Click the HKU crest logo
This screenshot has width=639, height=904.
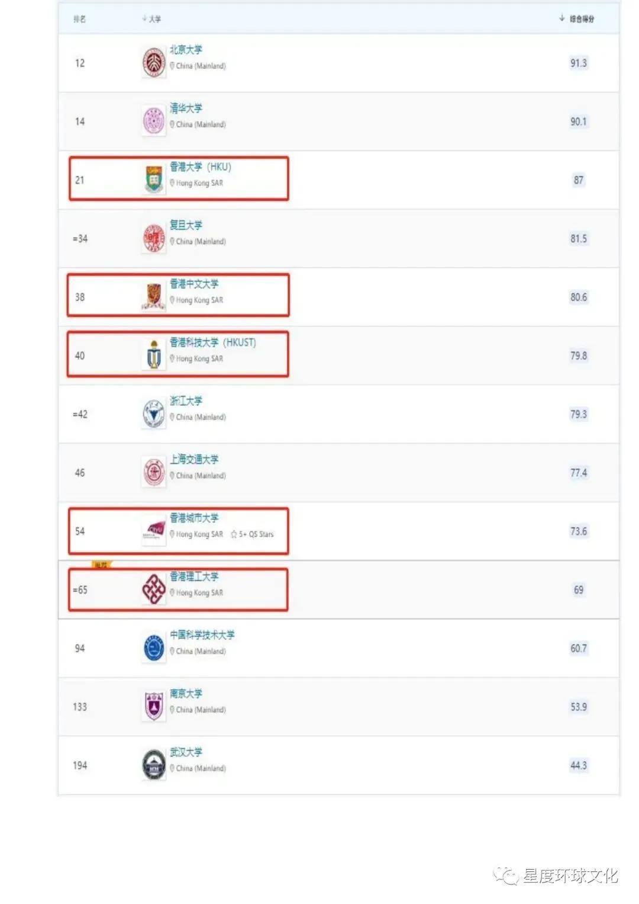[x=154, y=179]
